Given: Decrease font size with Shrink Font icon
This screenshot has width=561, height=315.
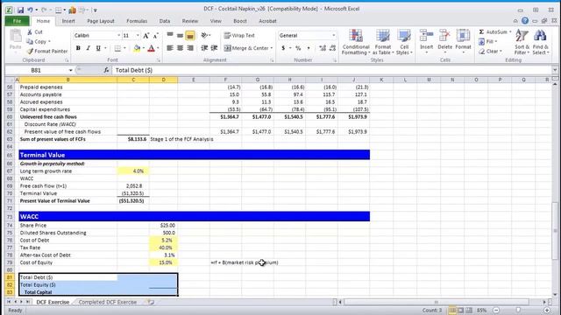Looking at the screenshot, I should coord(156,36).
